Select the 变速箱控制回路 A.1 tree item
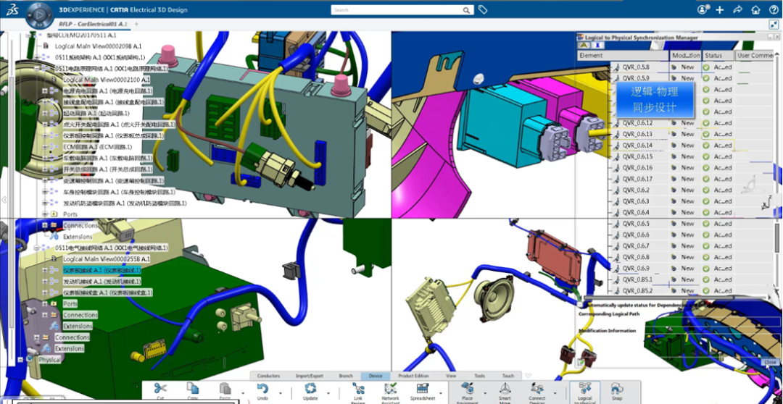This screenshot has height=404, width=783. [114, 180]
